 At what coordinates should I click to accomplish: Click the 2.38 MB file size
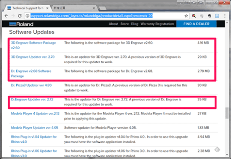coord(204,151)
